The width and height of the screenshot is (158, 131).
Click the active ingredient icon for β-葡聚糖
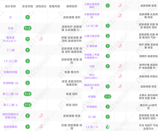tap(120, 46)
